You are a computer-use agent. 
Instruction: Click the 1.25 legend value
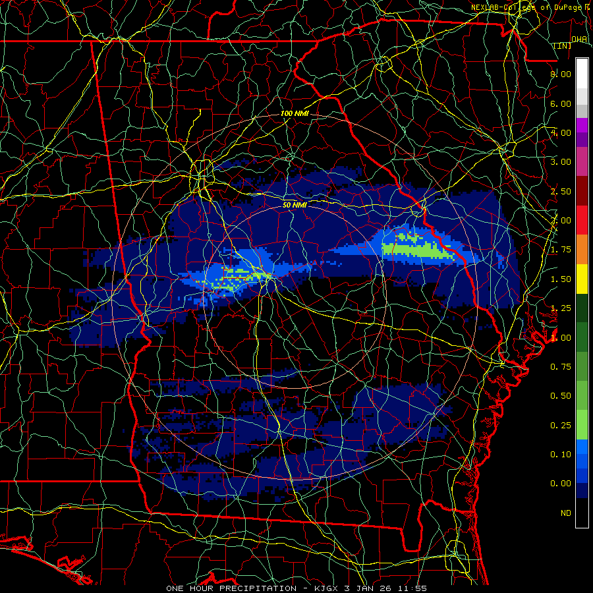click(561, 308)
